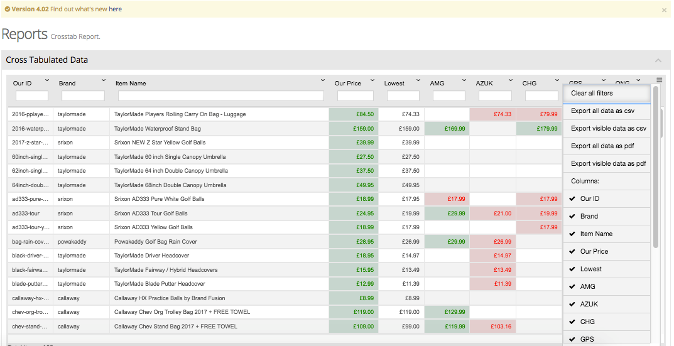Open the AMG column menu arrow
674x346 pixels.
(464, 81)
